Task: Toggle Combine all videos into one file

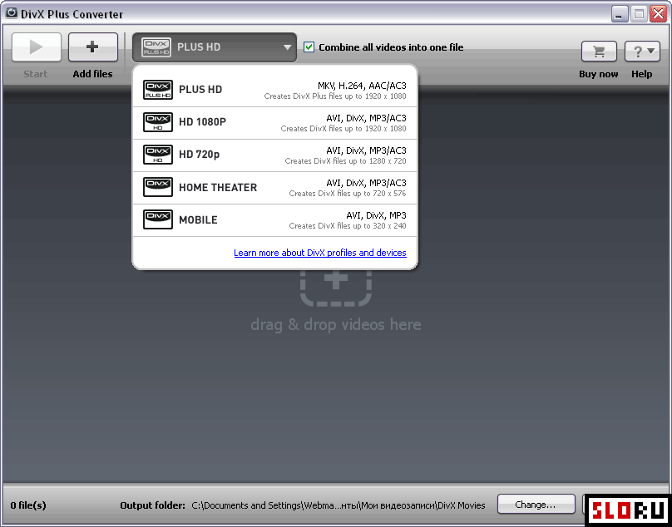Action: click(x=309, y=47)
